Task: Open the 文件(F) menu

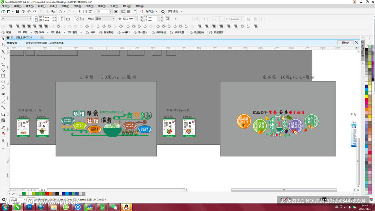Action: (6, 6)
